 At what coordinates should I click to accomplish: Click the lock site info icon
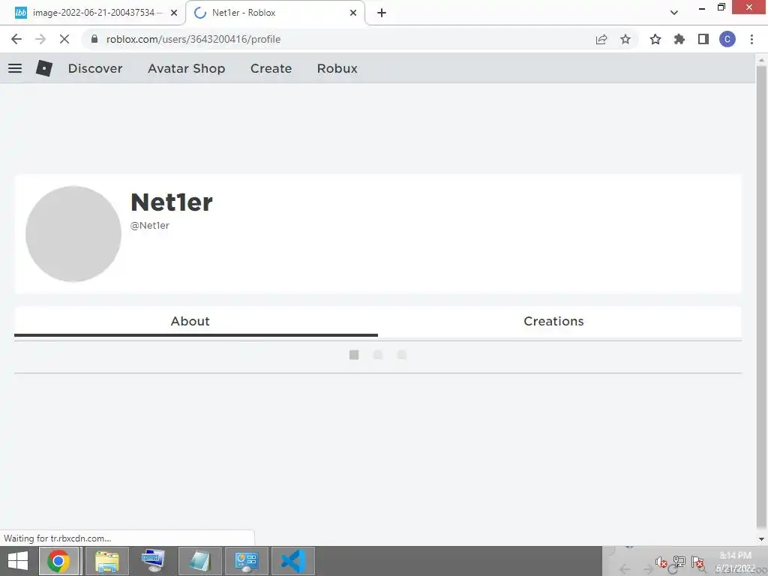94,39
